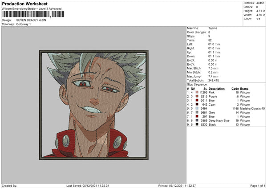Click the Production Worksheet heading

click(x=25, y=4)
